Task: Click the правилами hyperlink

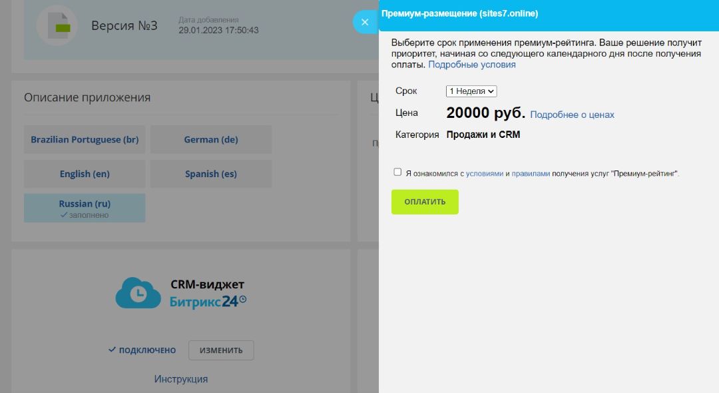Action: 529,172
